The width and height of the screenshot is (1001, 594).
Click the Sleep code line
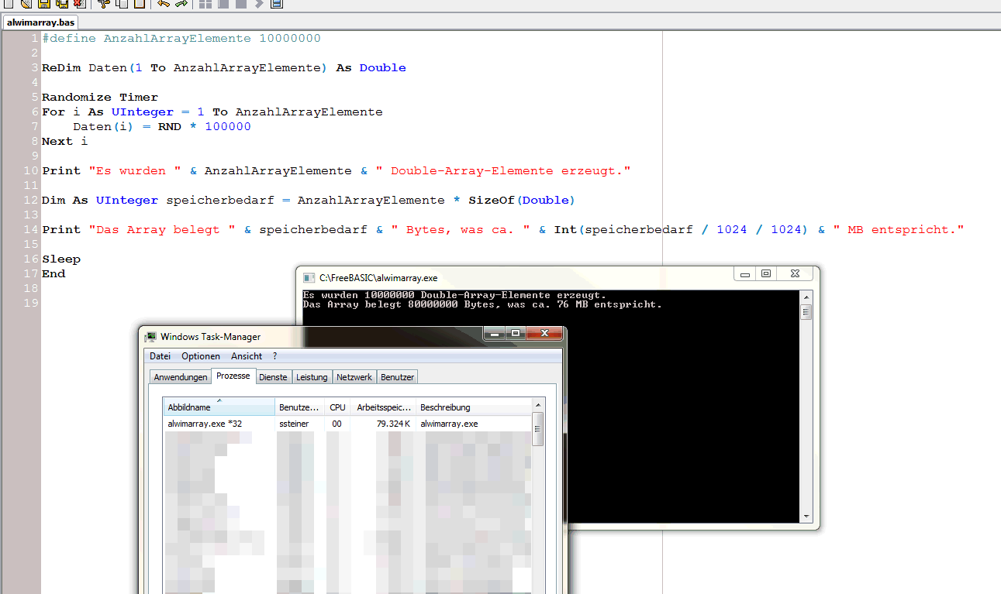61,259
